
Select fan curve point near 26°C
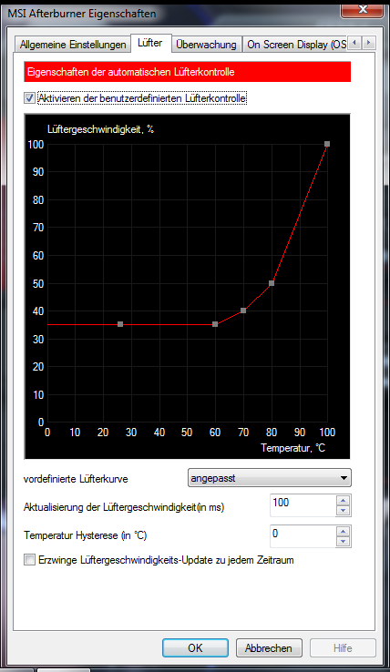click(120, 324)
